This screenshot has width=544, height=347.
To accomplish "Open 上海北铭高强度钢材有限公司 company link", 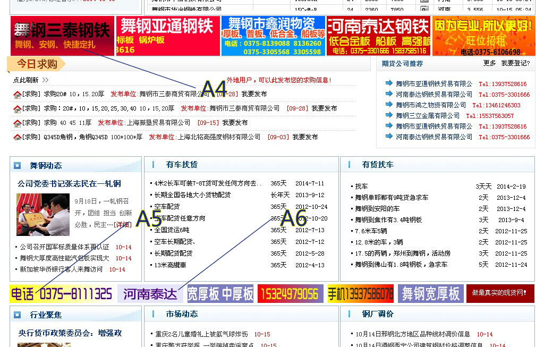I will (219, 137).
